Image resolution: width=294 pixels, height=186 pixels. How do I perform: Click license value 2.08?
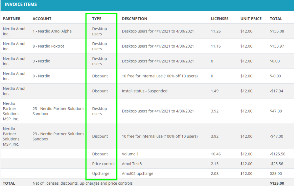coord(215,174)
